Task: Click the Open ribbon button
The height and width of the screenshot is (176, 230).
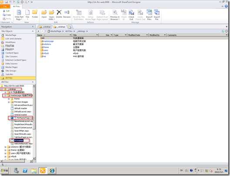Action: (x=44, y=14)
